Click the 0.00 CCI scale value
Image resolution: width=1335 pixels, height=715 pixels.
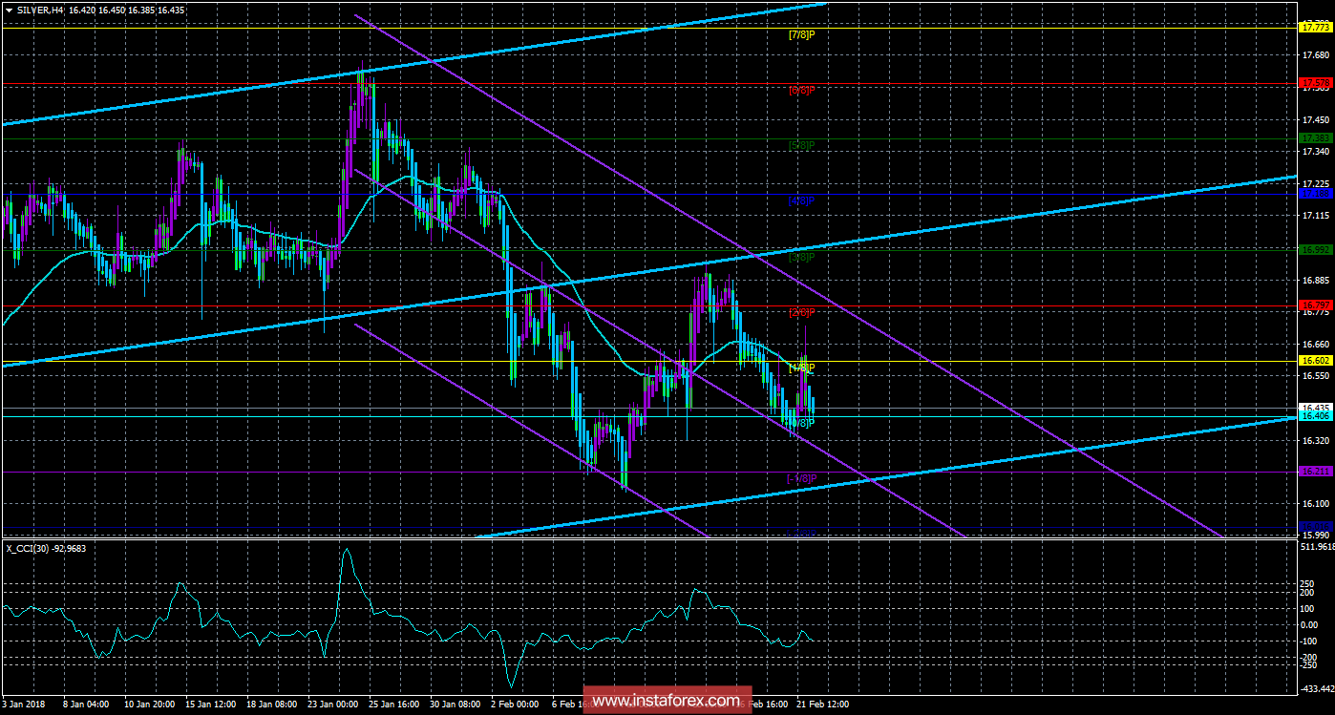[x=1309, y=624]
